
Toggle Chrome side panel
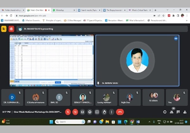(x=178, y=16)
